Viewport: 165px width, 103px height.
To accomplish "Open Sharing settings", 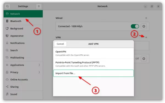I will click(23, 87).
